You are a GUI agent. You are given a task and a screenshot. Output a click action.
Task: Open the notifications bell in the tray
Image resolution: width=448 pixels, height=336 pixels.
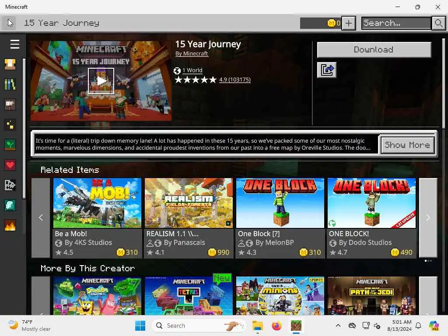tap(418, 325)
